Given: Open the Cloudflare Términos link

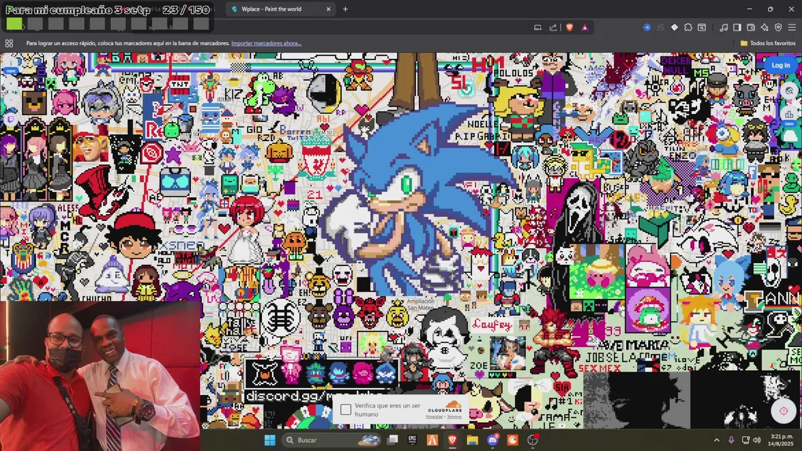Looking at the screenshot, I should click(454, 417).
